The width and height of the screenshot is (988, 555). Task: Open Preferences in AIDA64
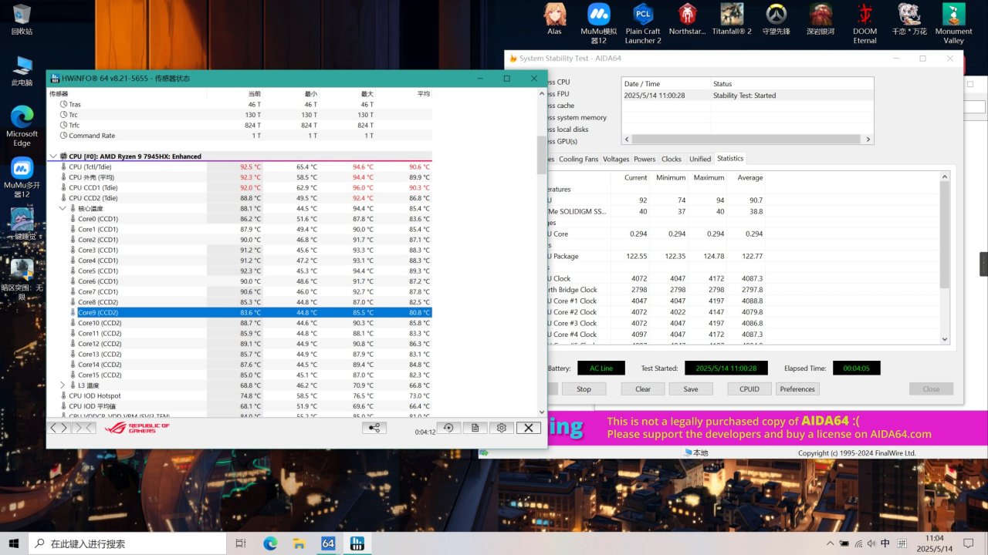pos(797,388)
